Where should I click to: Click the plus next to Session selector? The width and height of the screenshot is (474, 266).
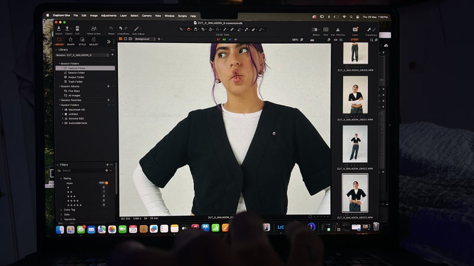113,55
